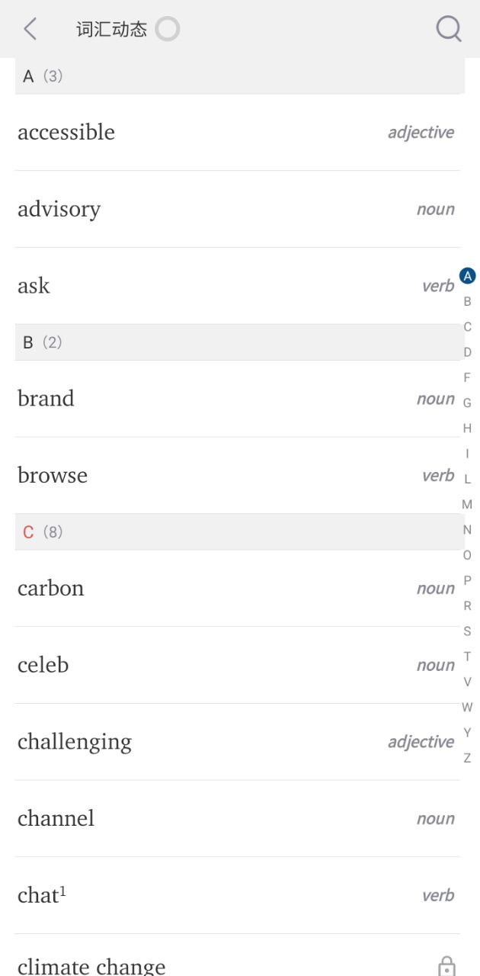This screenshot has width=480, height=976.
Task: Tap the back arrow icon
Action: 30,29
